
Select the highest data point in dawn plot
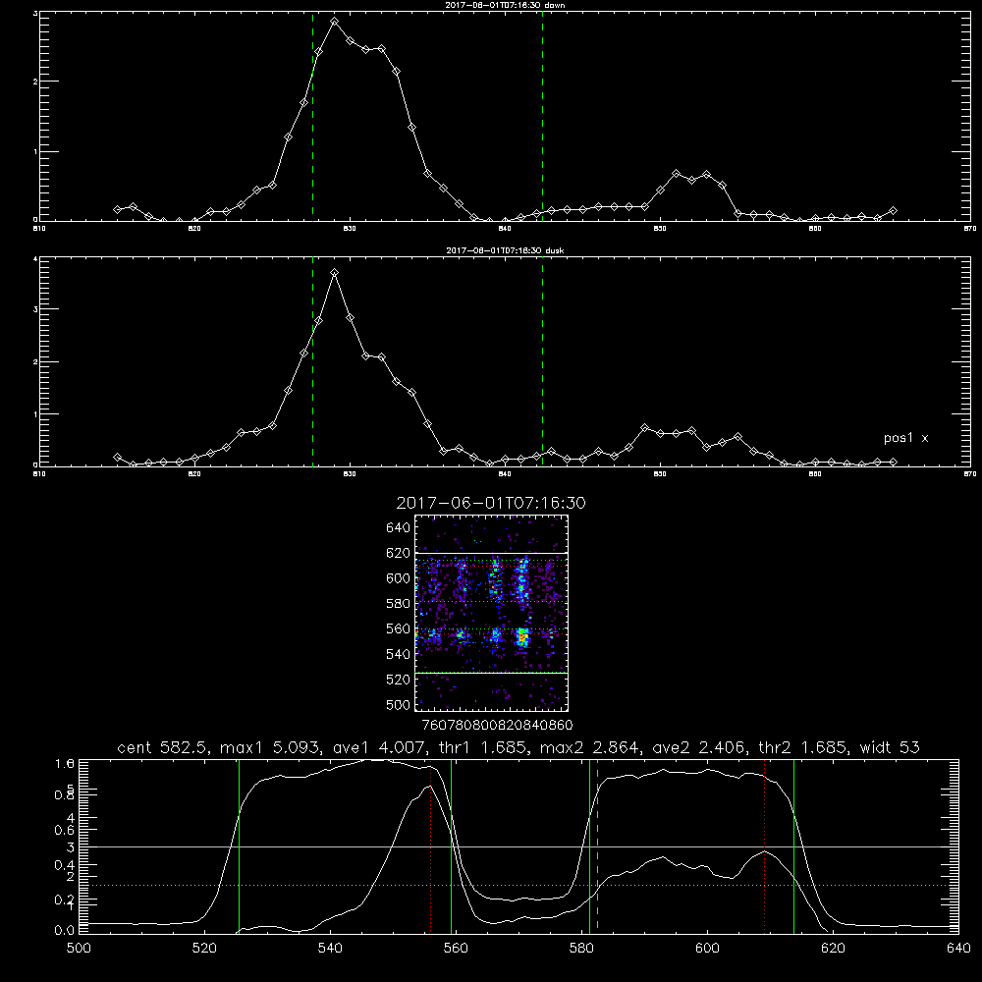pos(335,22)
